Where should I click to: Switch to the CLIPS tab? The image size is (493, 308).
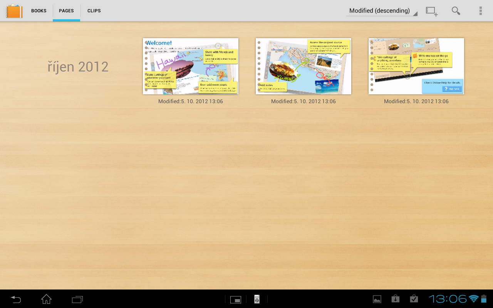point(94,11)
